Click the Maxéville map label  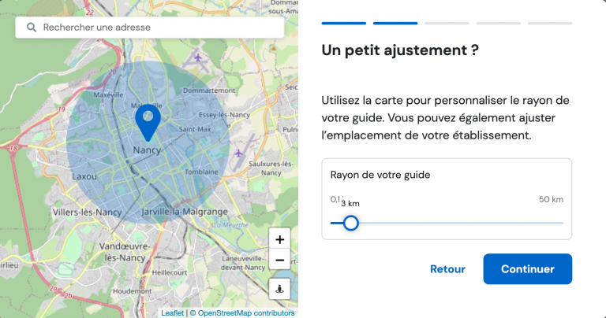[108, 94]
